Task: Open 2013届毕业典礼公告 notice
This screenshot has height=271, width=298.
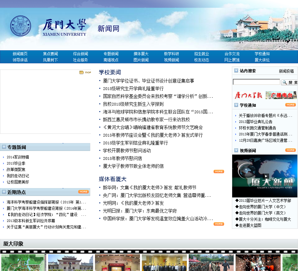Action: [x=255, y=122]
